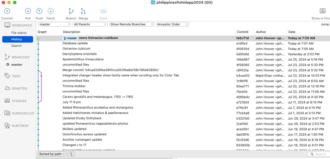Select the 'Mullets updated' commit
Screen dimensions: 330x159
183,129
